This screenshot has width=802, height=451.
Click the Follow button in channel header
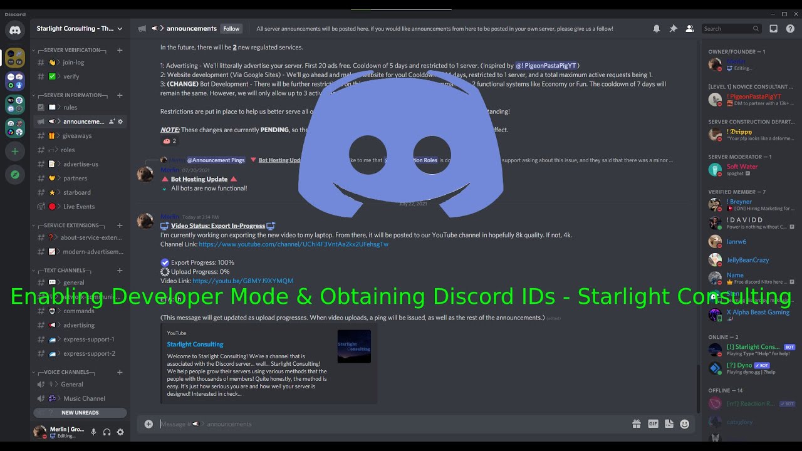(x=231, y=29)
